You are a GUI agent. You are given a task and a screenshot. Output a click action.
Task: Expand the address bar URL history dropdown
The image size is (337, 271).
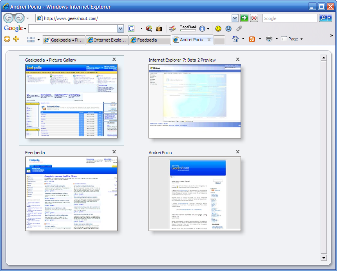[235, 18]
